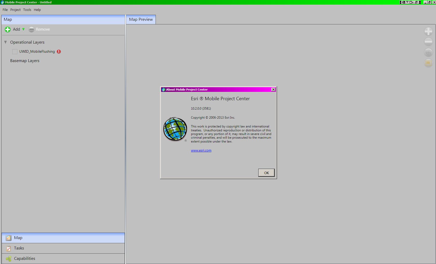
Task: Open the Add dropdown arrow
Action: pos(23,29)
